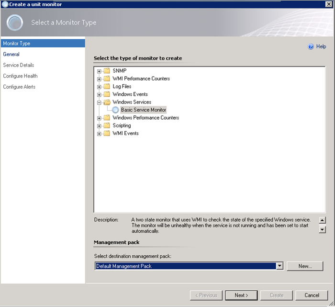The image size is (335, 307).
Task: Expand the WMI Performance Counters node
Action: (x=99, y=79)
